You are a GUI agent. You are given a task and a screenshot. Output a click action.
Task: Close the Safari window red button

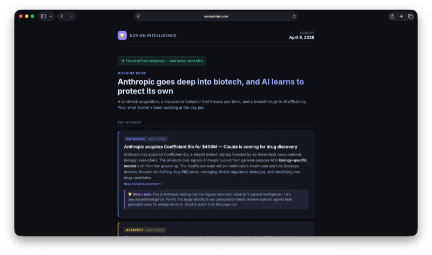pos(21,16)
